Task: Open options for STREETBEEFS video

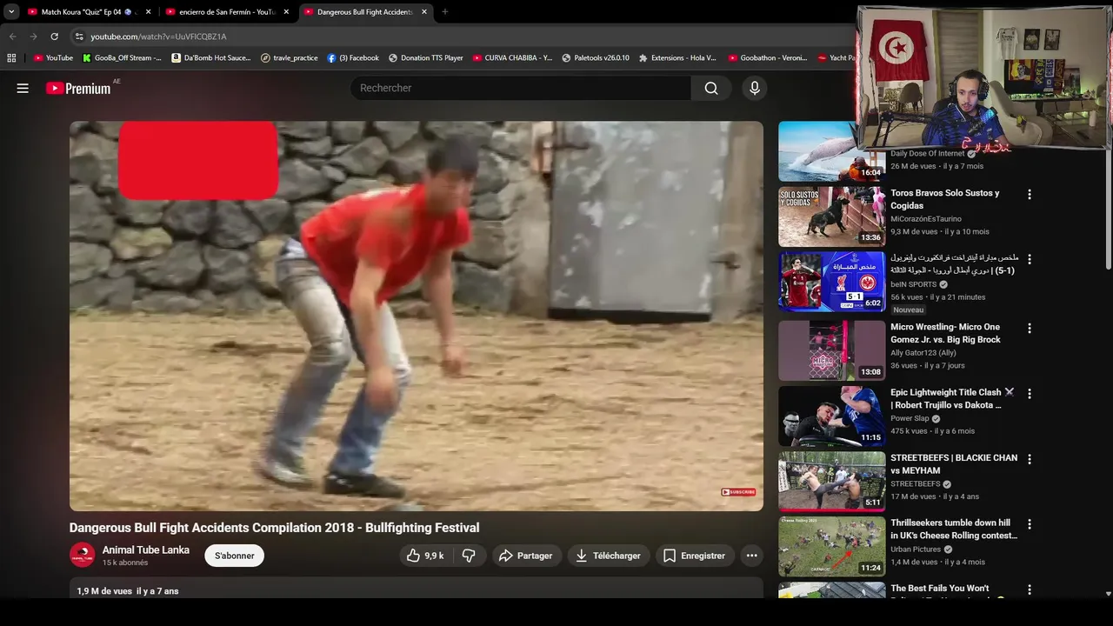Action: tap(1030, 459)
